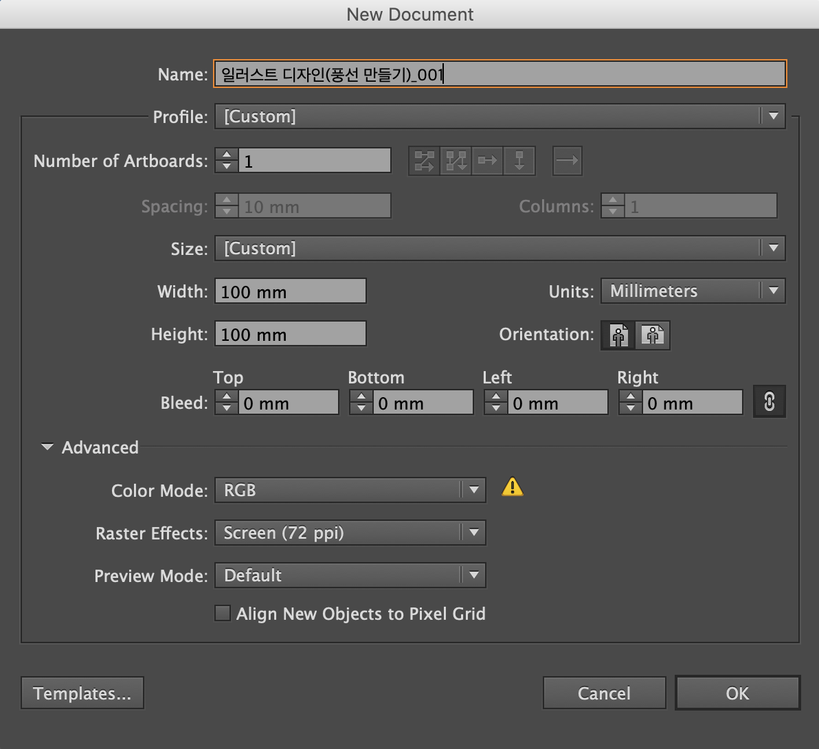
Task: Increase Top bleed value
Action: pyautogui.click(x=227, y=396)
